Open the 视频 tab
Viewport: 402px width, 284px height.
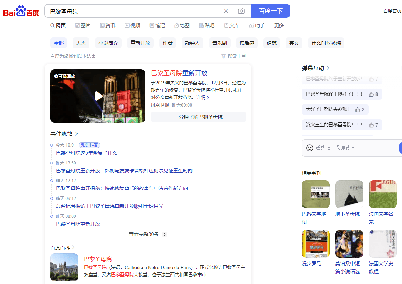pos(133,25)
